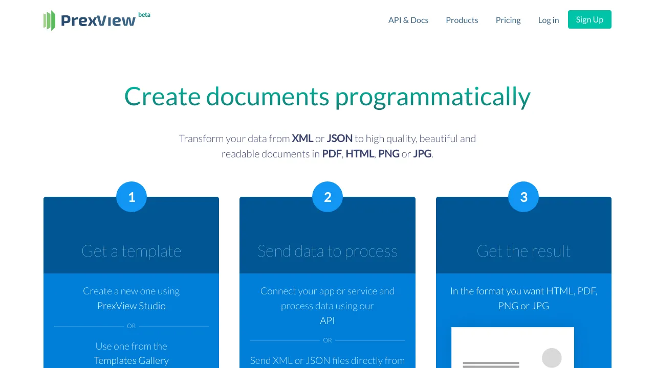Click the beta label next to logo

point(144,15)
